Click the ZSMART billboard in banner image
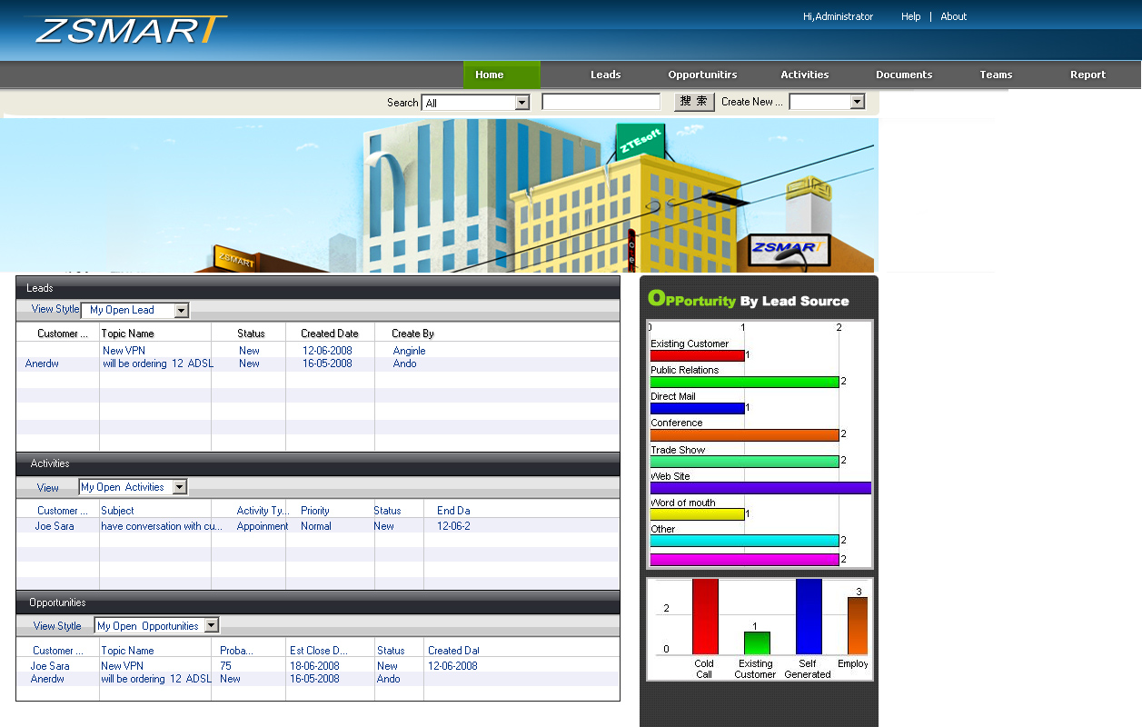The height and width of the screenshot is (727, 1142). (789, 248)
